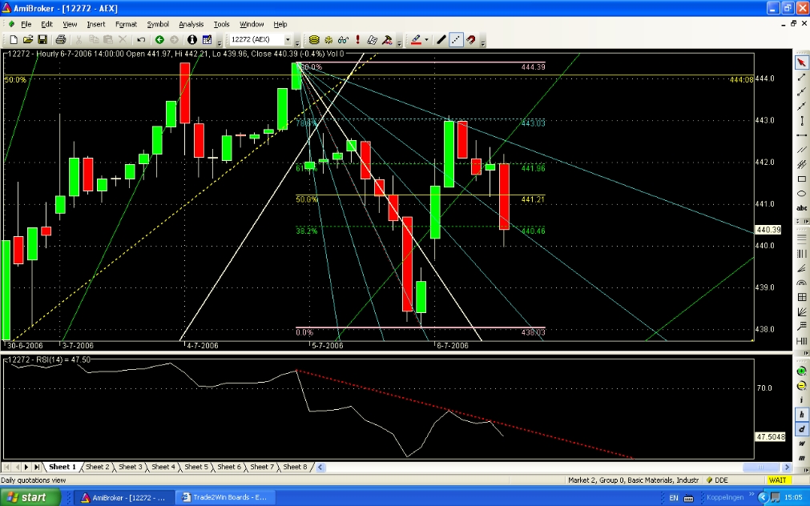
Task: Open Trade2Win Boards taskbar window
Action: pos(224,497)
